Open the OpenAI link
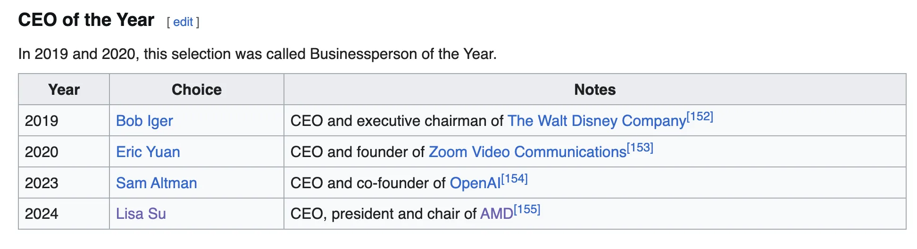The height and width of the screenshot is (249, 917). tap(475, 183)
